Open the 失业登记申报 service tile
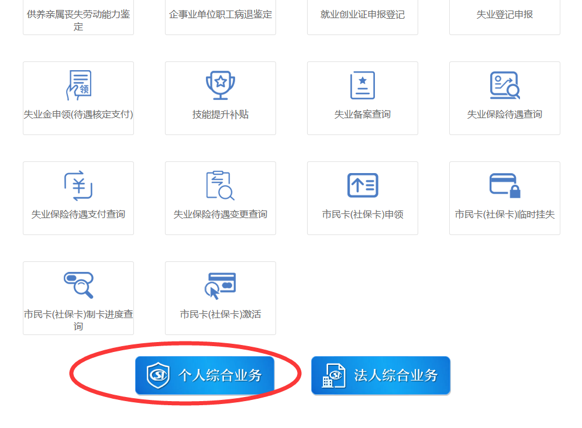The image size is (582, 428). [x=504, y=15]
